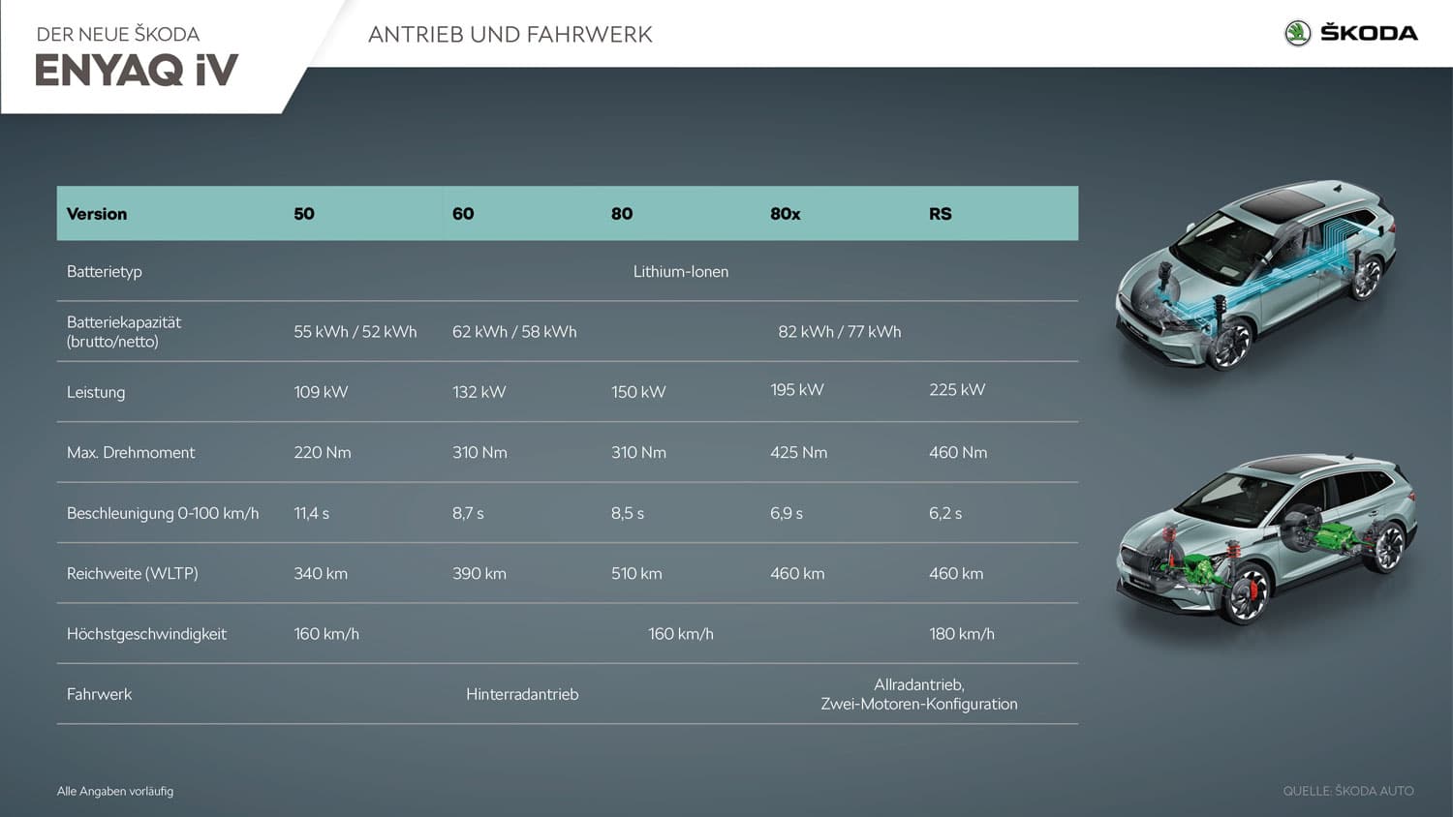Screen dimensions: 1453x817
Task: Click the Škoda winged arrow logo emblem
Action: pos(1297,33)
